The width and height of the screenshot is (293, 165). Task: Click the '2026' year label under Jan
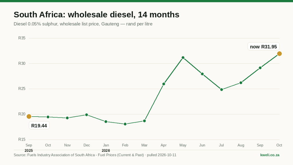click(x=106, y=150)
